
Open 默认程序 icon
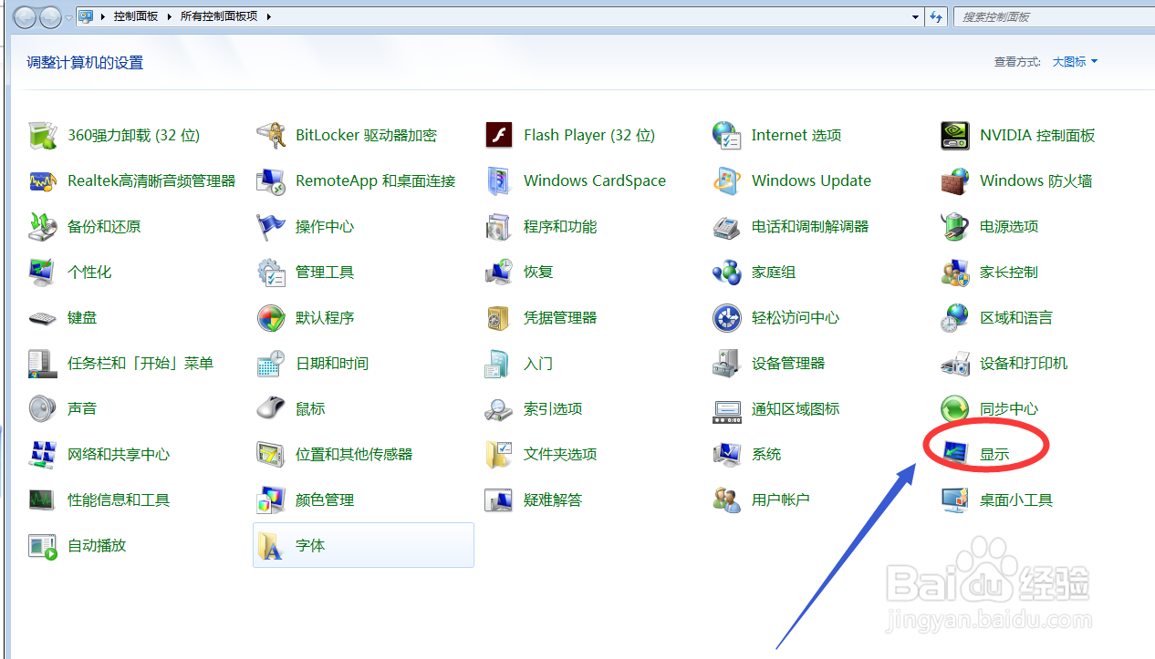point(271,318)
